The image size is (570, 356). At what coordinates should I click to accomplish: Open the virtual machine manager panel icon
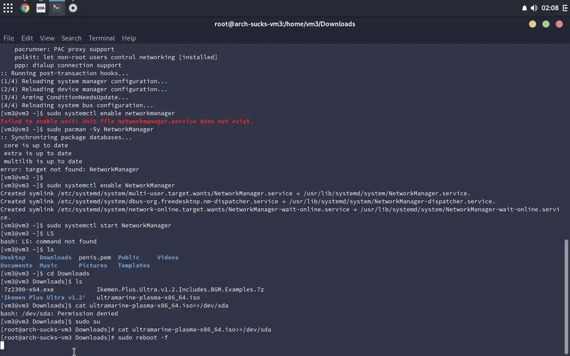coord(41,8)
